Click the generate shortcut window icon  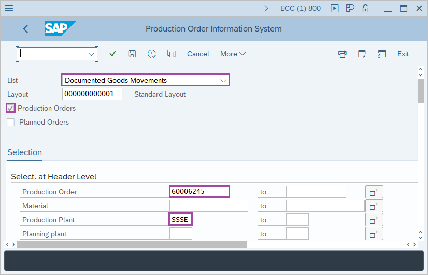(x=381, y=54)
